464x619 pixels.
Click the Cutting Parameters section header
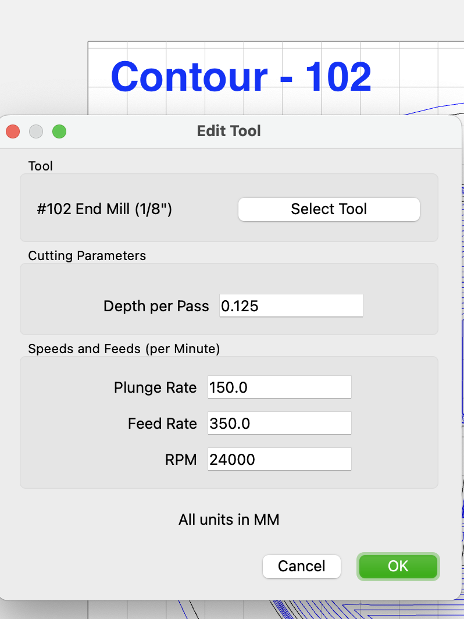coord(87,255)
